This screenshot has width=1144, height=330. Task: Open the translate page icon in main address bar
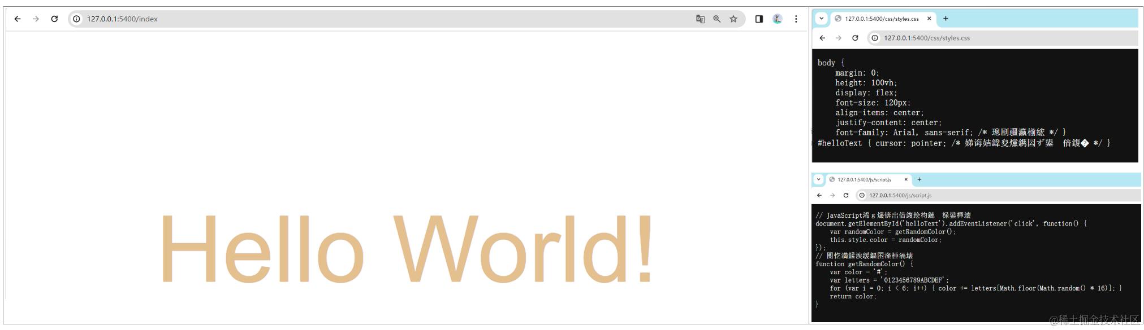point(700,19)
